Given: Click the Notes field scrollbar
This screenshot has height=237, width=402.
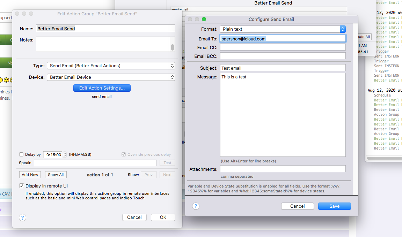Looking at the screenshot, I should click(x=173, y=44).
